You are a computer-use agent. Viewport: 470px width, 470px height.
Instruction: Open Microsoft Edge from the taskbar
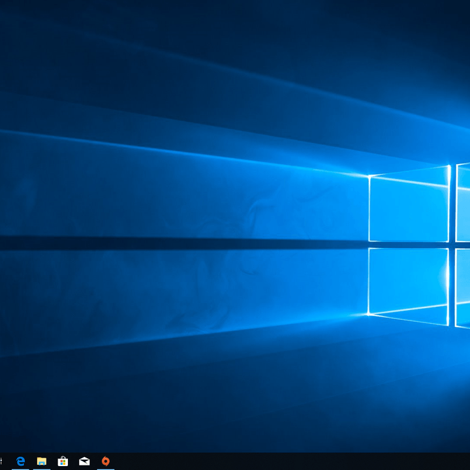point(20,461)
